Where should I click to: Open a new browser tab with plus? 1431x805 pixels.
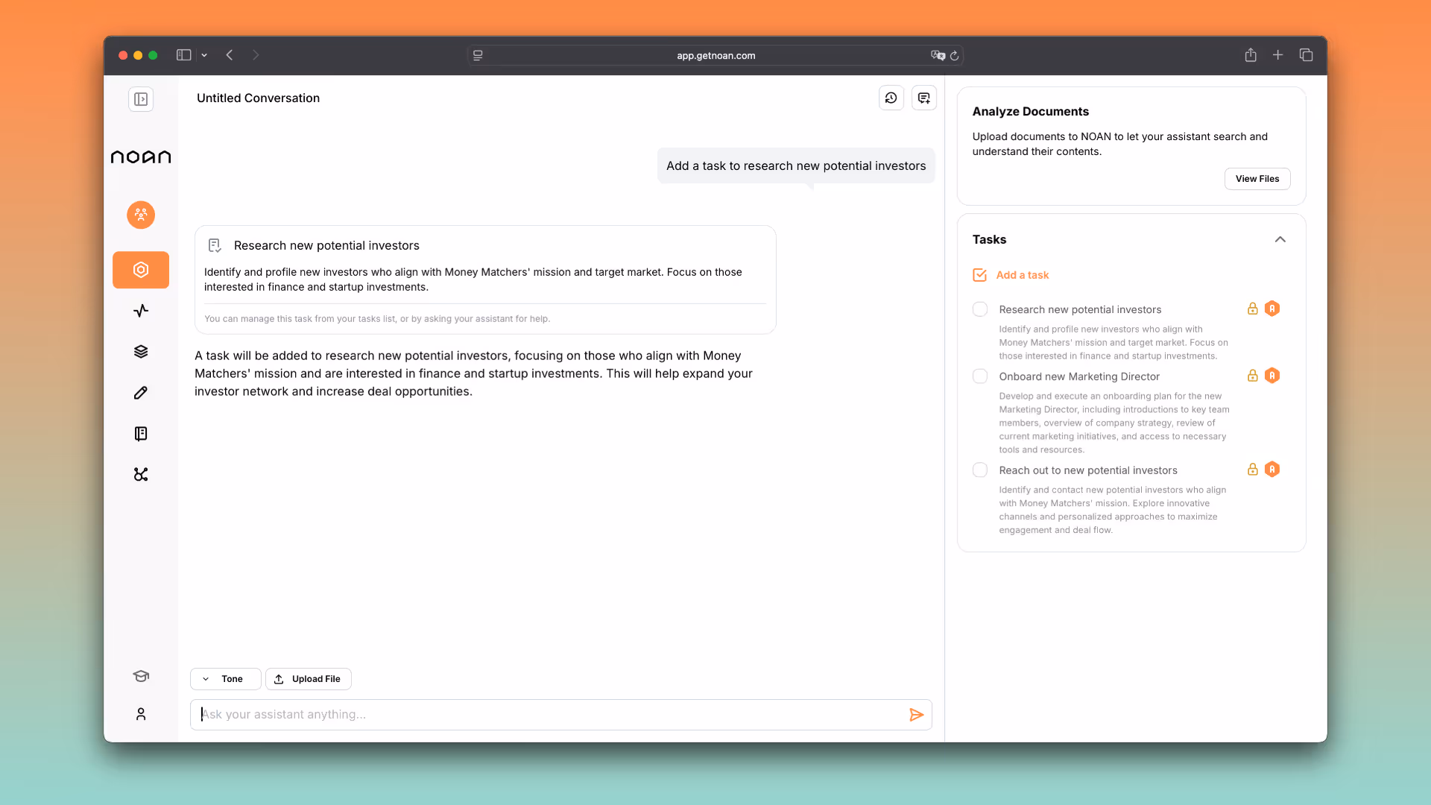[x=1277, y=55]
